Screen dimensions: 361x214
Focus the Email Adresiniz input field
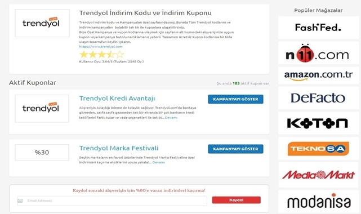[112, 201]
